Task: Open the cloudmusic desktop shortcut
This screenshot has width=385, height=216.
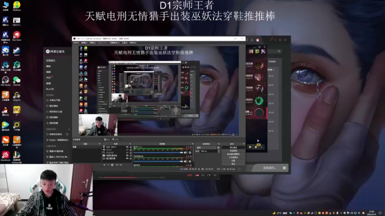Action: pyautogui.click(x=5, y=156)
